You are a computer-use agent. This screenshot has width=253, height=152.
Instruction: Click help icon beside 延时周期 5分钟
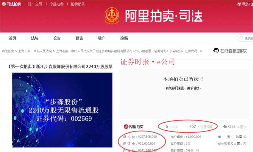tap(198, 151)
